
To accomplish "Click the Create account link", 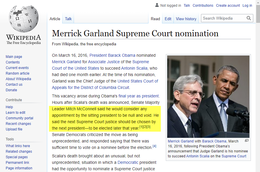I will pyautogui.click(x=228, y=6).
